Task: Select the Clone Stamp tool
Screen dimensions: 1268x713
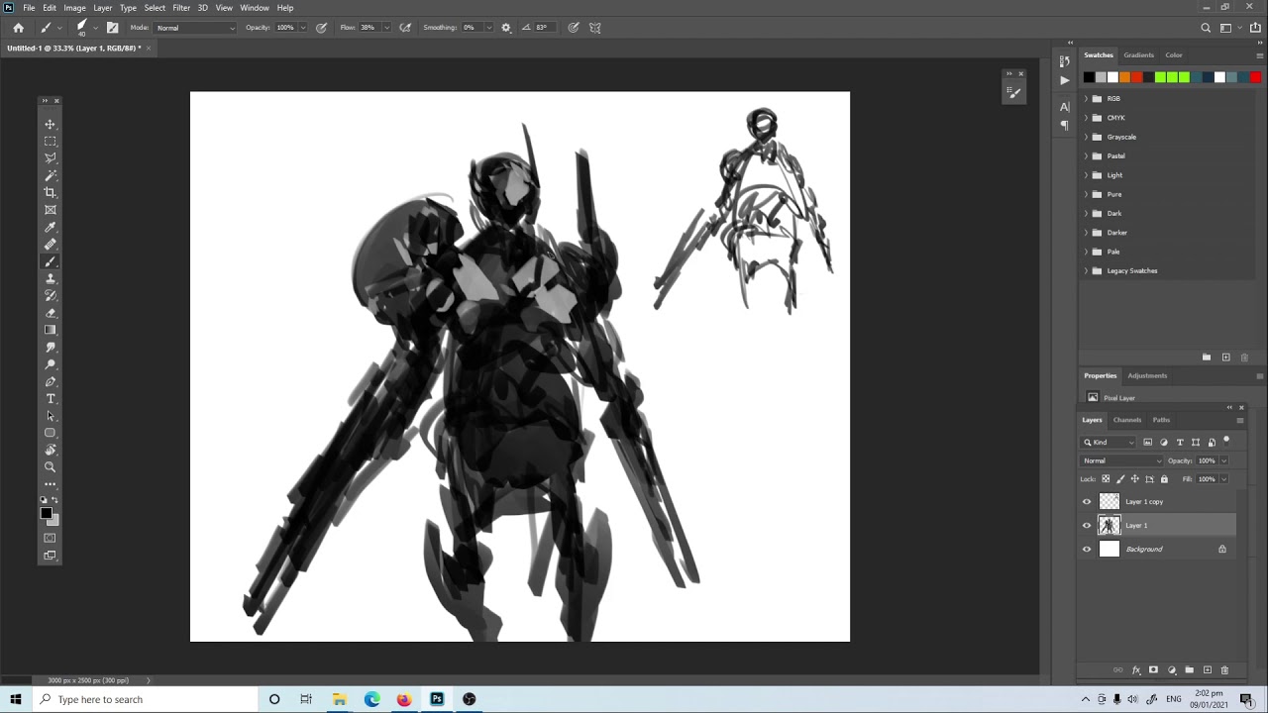Action: click(x=51, y=278)
